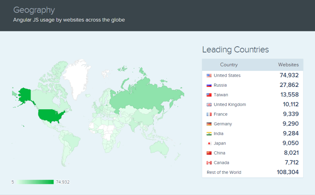Viewport: 315px width, 195px height.
Task: Click the Geography section heading
Action: point(34,10)
